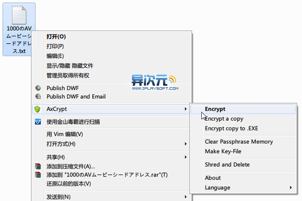Expand the Language submenu arrow
Viewport: 302px width, 201px height.
(x=290, y=187)
